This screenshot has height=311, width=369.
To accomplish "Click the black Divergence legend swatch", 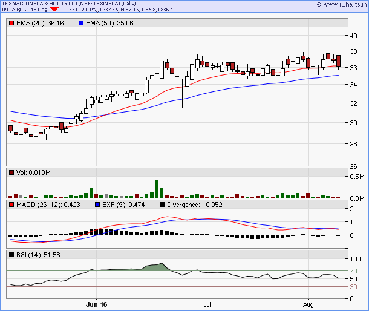I will [x=162, y=205].
